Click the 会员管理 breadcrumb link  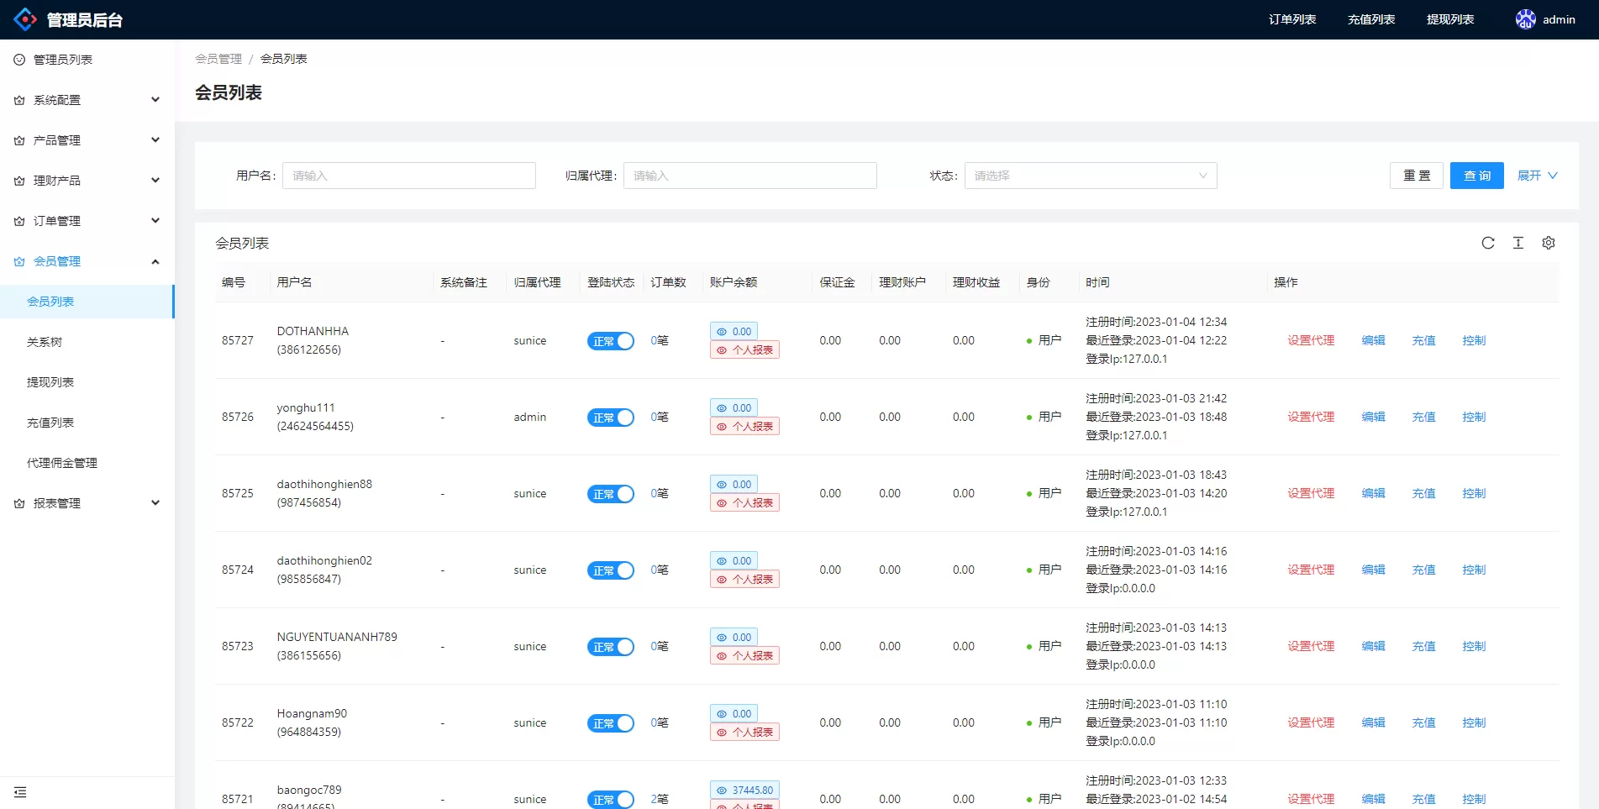pos(218,59)
